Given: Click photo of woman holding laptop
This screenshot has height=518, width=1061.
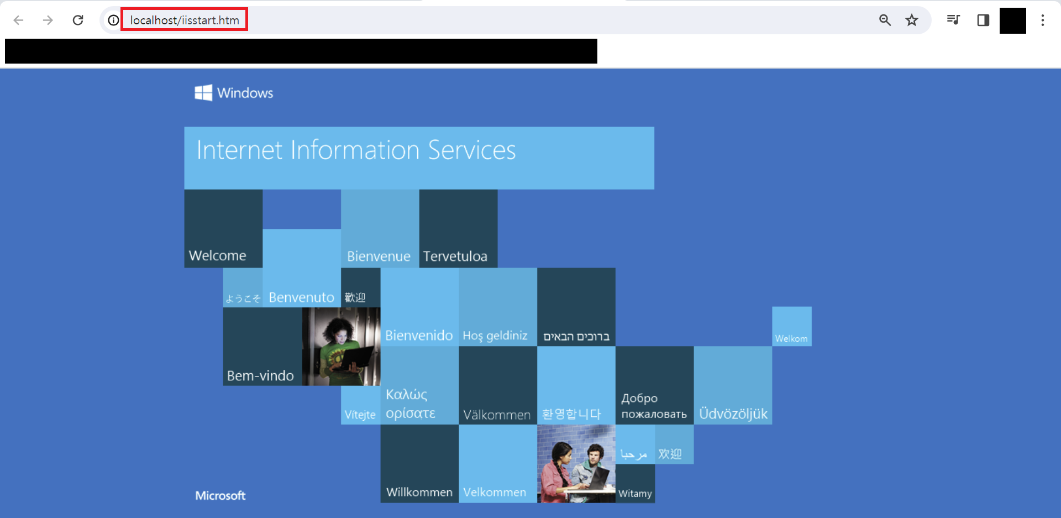Looking at the screenshot, I should [341, 347].
